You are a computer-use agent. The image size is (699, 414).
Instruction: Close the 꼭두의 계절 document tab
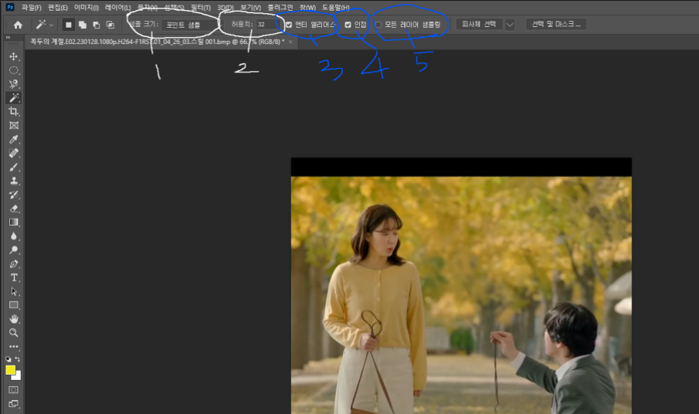290,42
